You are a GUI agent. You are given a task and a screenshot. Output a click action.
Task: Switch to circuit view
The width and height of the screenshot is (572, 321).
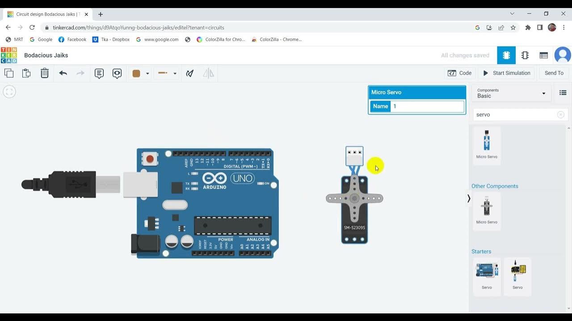[506, 55]
